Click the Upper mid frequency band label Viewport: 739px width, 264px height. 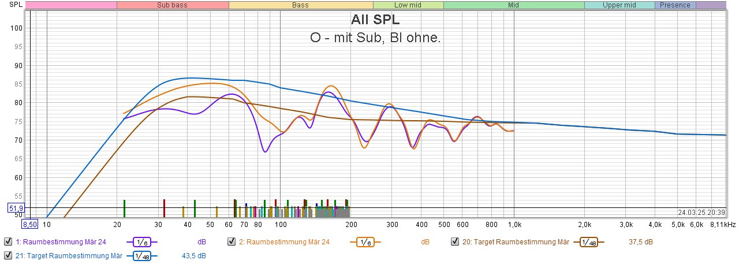[619, 5]
